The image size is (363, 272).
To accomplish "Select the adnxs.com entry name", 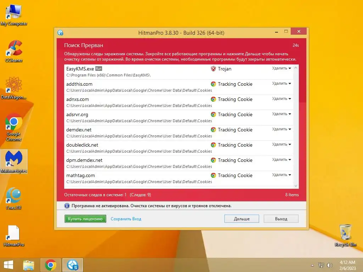I will (x=78, y=100).
